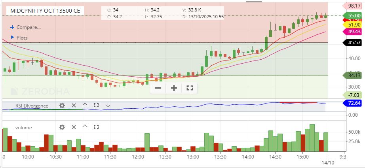Screen dimensions: 365x168
Task: Open RSI Divergence settings gear
Action: pyautogui.click(x=62, y=106)
